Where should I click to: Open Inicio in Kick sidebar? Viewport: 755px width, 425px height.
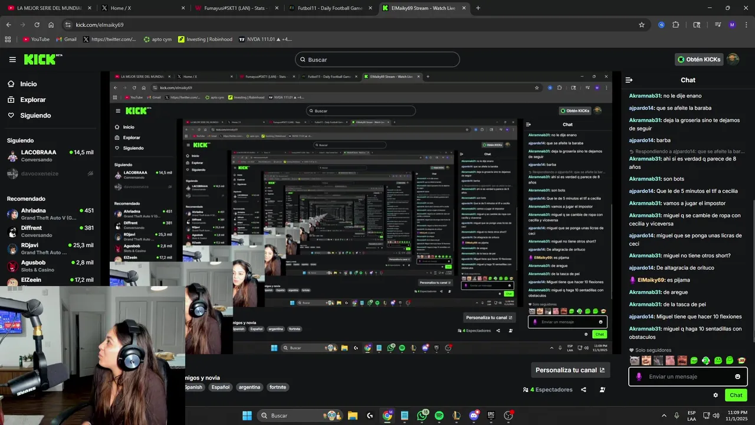click(22, 84)
